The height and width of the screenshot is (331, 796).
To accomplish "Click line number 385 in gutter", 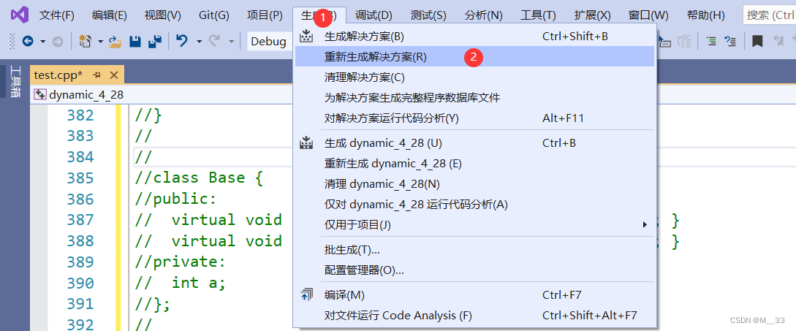I will coord(80,178).
